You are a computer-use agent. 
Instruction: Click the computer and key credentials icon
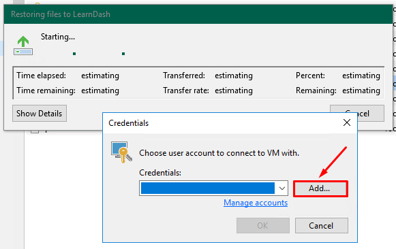pos(121,152)
